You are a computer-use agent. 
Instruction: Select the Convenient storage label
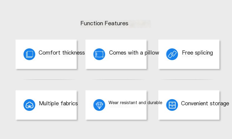[x=205, y=104]
